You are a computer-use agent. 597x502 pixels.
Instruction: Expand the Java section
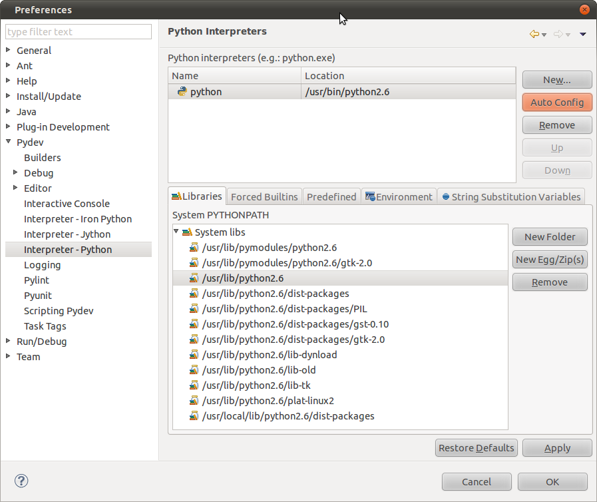click(x=9, y=111)
